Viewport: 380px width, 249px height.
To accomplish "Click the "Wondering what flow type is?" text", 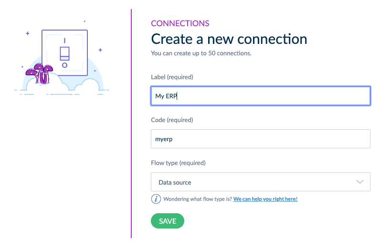I will 198,199.
